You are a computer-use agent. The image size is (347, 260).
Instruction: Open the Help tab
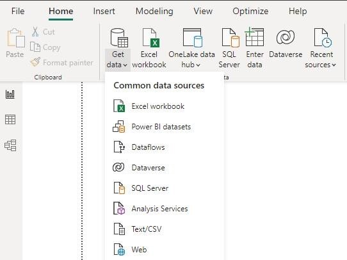[x=298, y=11]
